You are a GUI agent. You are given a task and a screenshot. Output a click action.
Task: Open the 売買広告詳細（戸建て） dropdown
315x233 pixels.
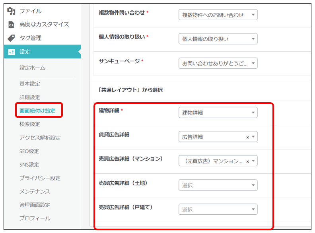218,210
